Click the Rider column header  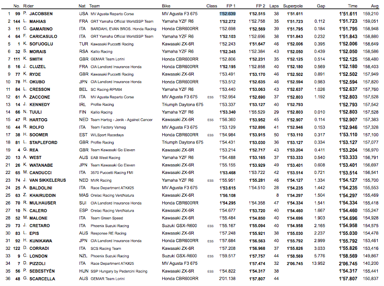pos(28,6)
